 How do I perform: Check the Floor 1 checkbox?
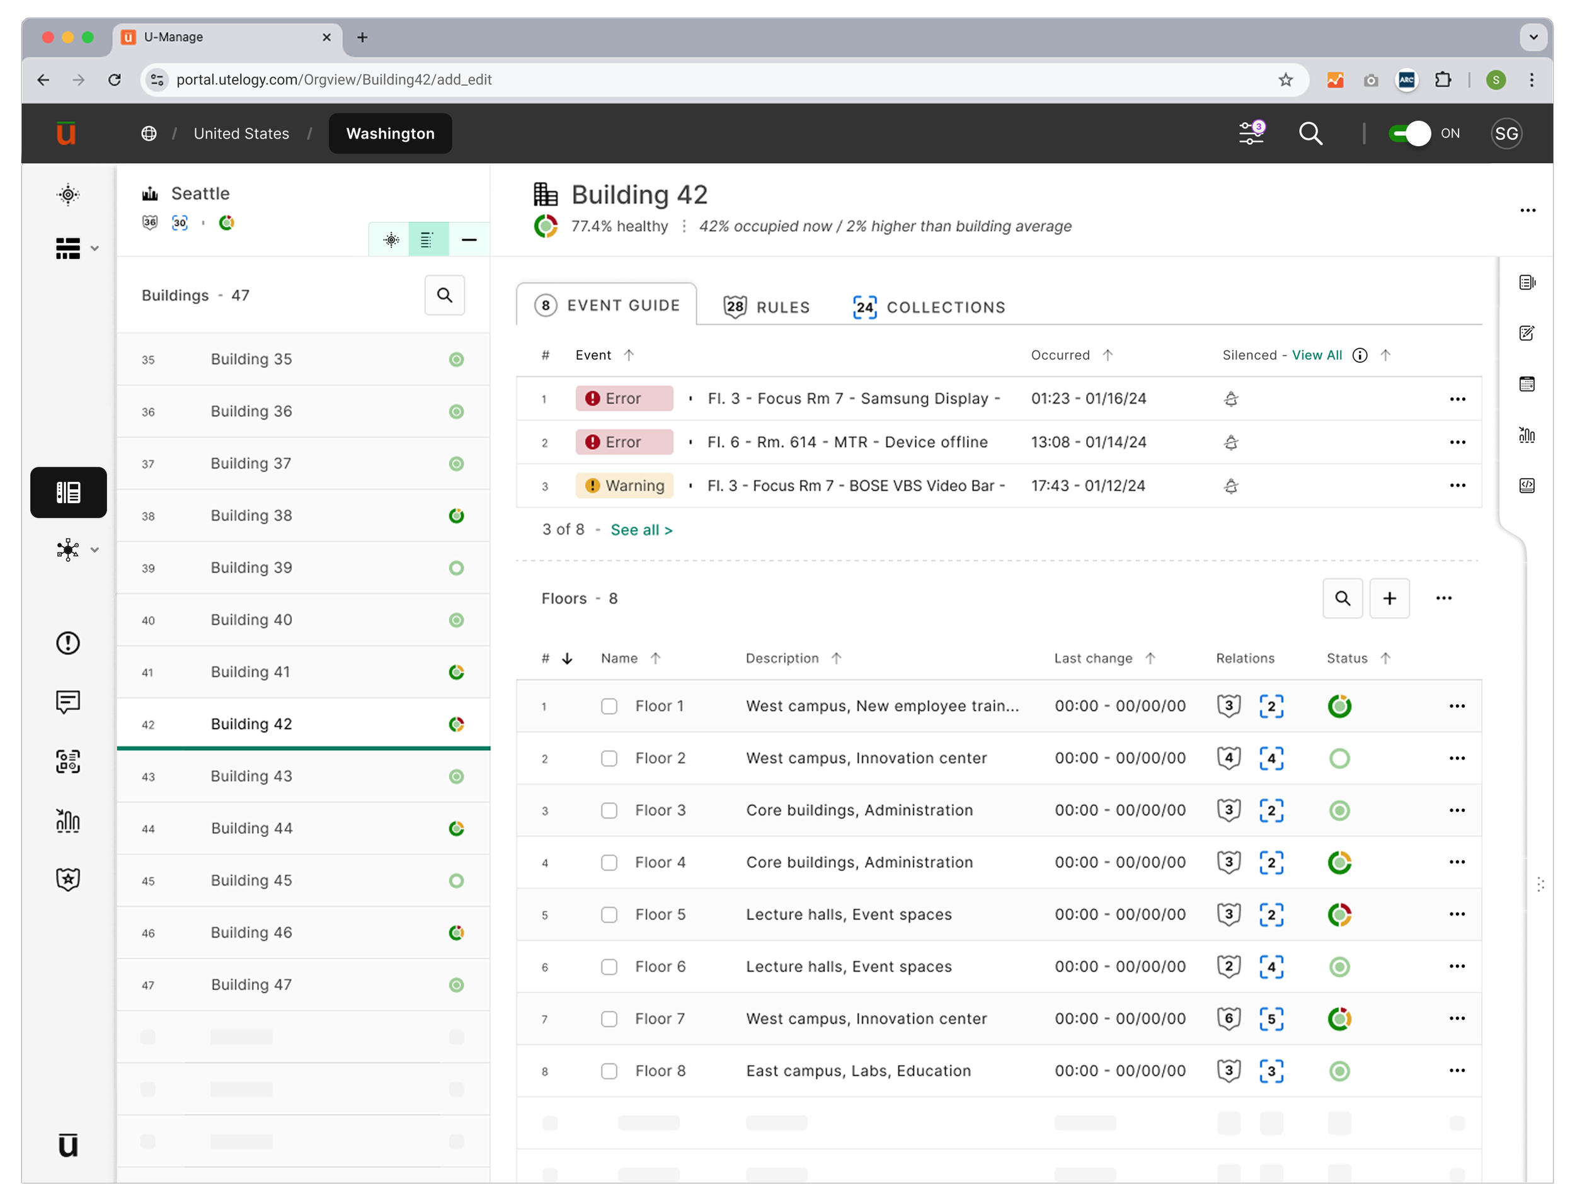pos(609,705)
